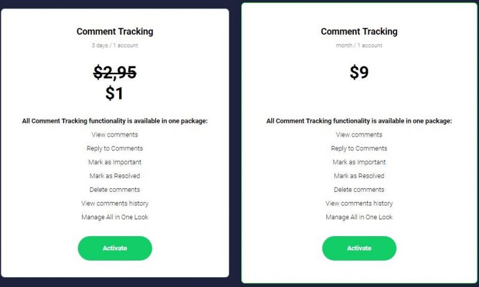Select the Comment Tracking title in 3-day card

(x=115, y=32)
